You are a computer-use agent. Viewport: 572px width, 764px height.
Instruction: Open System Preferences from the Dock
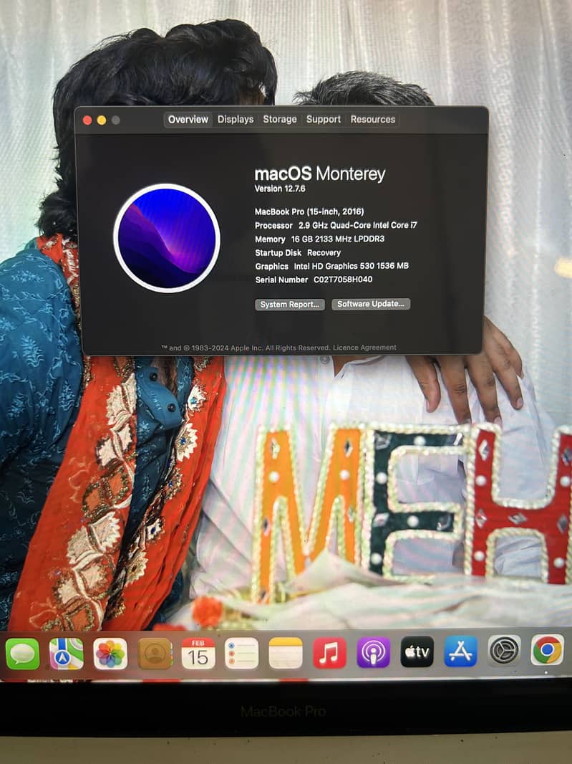pyautogui.click(x=504, y=650)
